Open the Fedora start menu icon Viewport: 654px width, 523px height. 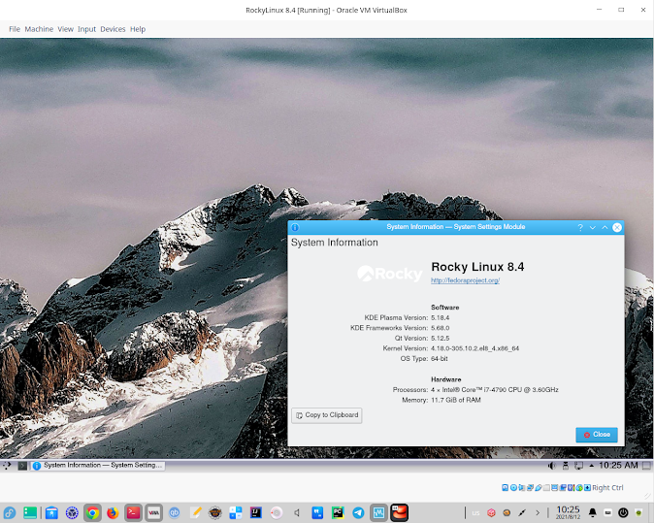coord(9,512)
